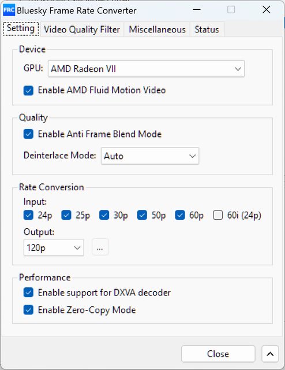Switch to the Video Quality Filter tab
This screenshot has height=370, width=285.
(x=82, y=29)
